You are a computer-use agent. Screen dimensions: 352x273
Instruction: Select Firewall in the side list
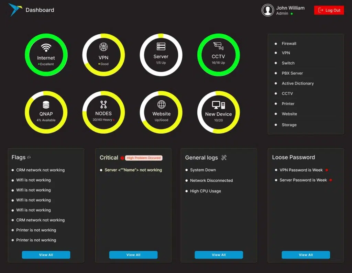(289, 44)
